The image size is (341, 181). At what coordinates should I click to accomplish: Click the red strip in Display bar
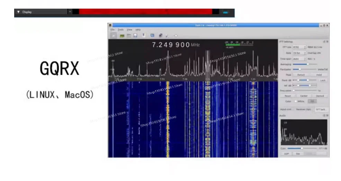(x=145, y=11)
